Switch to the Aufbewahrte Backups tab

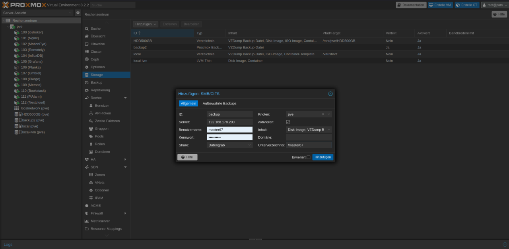coord(220,103)
